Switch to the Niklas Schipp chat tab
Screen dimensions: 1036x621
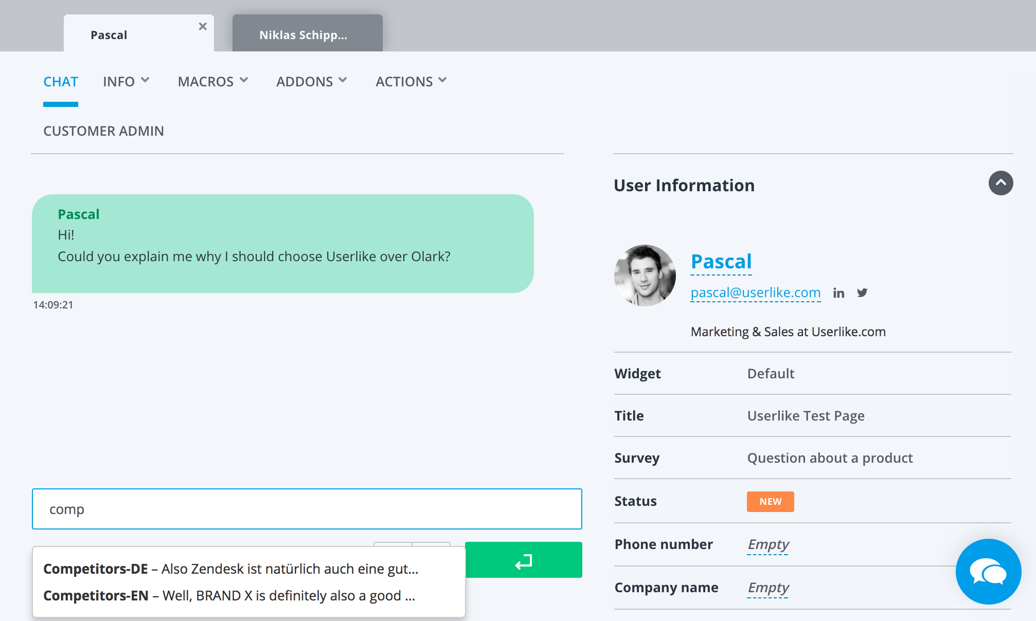[307, 34]
